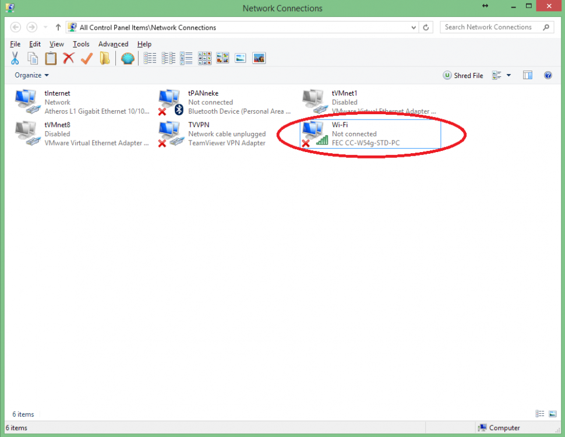Switch to large icons view in status bar
The image size is (565, 437).
click(552, 414)
